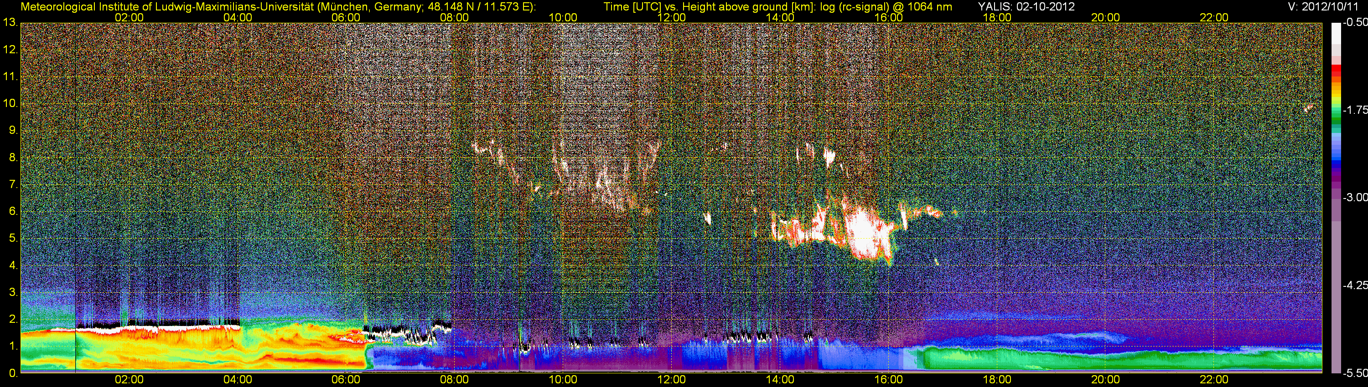
Task: Click height label '5.' on the vertical axis
Action: 13,239
